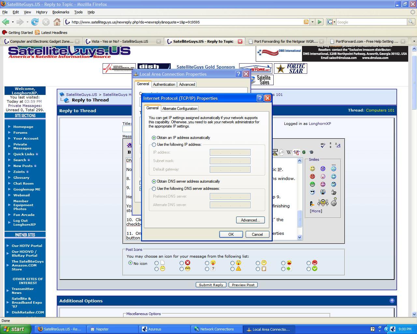Click the browser URL address field
This screenshot has height=334, width=417.
point(187,22)
